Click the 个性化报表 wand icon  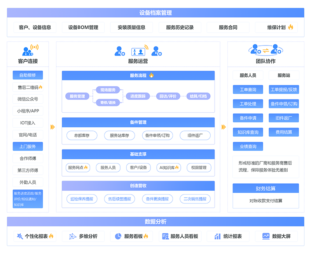20,236
